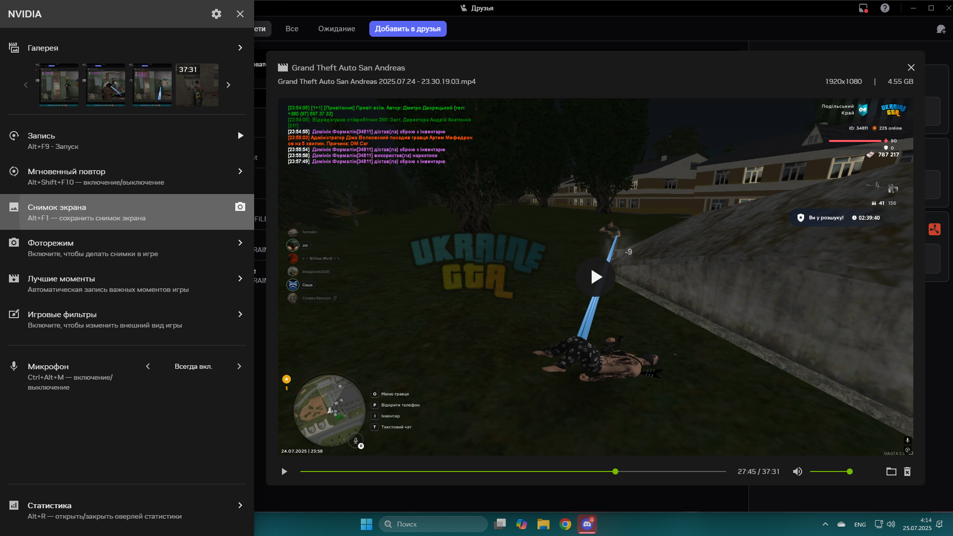Image resolution: width=953 pixels, height=536 pixels.
Task: Play video with center play button
Action: tap(596, 277)
